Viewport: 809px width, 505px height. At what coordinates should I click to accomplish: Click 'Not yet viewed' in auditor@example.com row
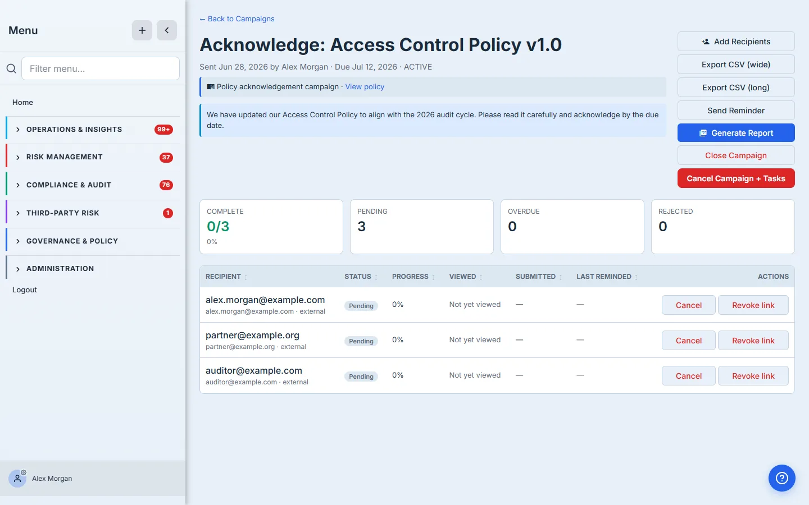pos(475,375)
